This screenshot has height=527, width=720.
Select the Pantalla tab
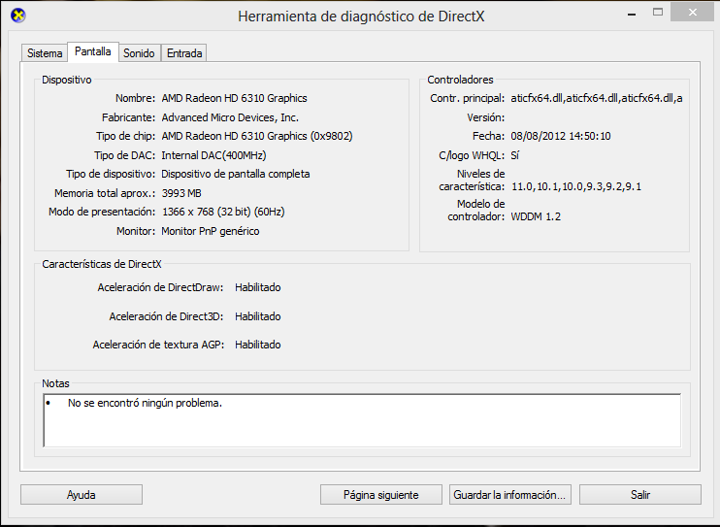coord(93,51)
